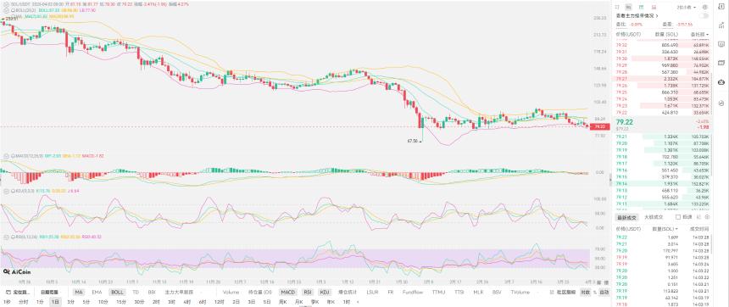Open the chart-trend icon in right sidebar
The height and width of the screenshot is (307, 729).
[x=721, y=25]
